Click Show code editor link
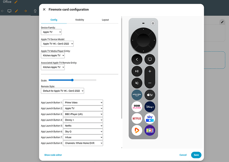229x162 pixels. pyautogui.click(x=53, y=155)
